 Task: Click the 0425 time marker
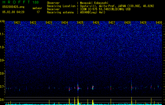pos(80,23)
